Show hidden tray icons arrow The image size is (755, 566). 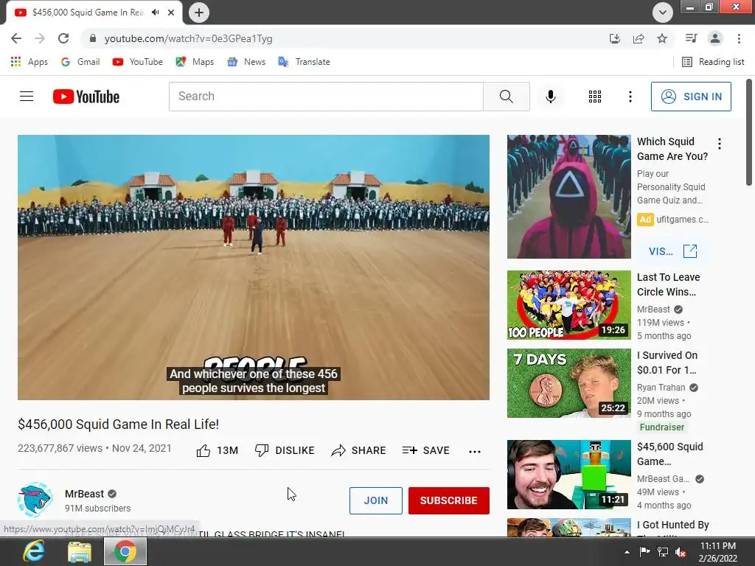pyautogui.click(x=627, y=552)
